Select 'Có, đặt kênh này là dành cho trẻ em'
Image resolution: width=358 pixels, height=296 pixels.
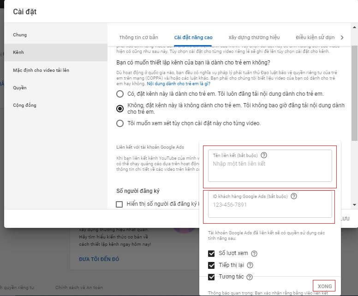(x=120, y=94)
